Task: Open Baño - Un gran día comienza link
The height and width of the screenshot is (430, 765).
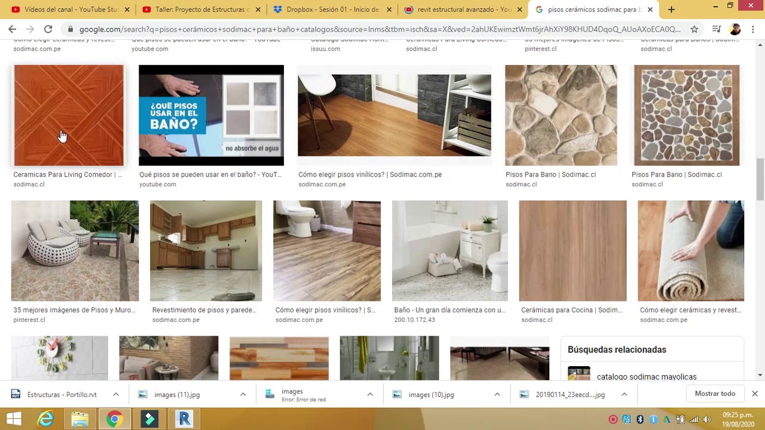Action: pos(449,310)
